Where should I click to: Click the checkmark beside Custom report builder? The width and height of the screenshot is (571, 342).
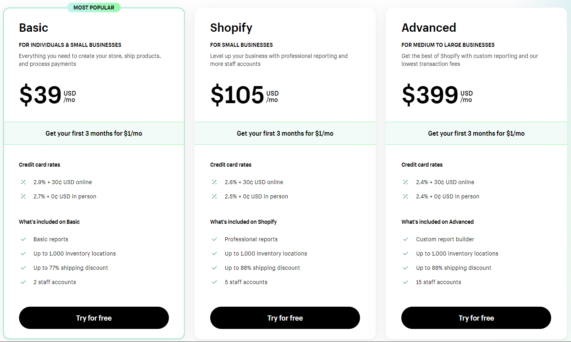pyautogui.click(x=405, y=239)
